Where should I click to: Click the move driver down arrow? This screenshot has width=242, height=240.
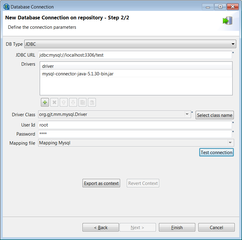click(73, 103)
